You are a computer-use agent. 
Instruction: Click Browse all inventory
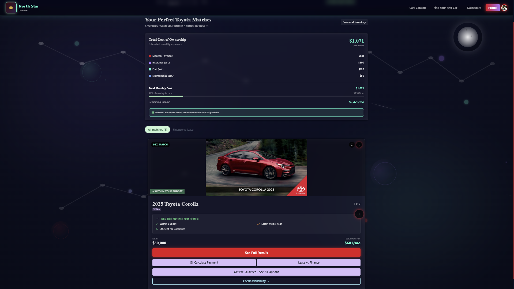pyautogui.click(x=354, y=22)
